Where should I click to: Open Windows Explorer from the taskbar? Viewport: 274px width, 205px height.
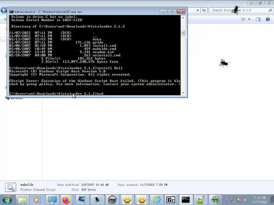click(22, 200)
